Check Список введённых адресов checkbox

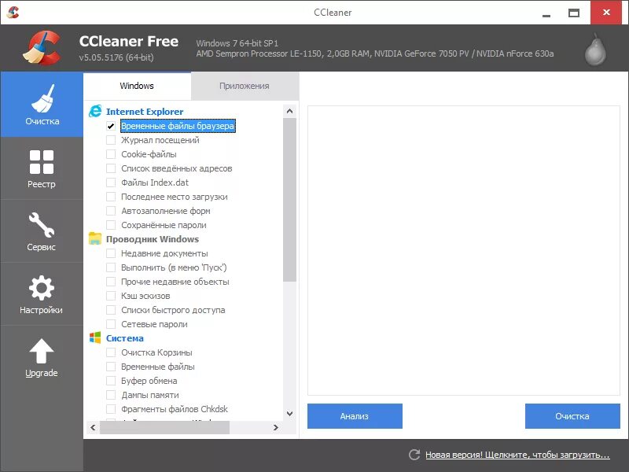pos(111,168)
